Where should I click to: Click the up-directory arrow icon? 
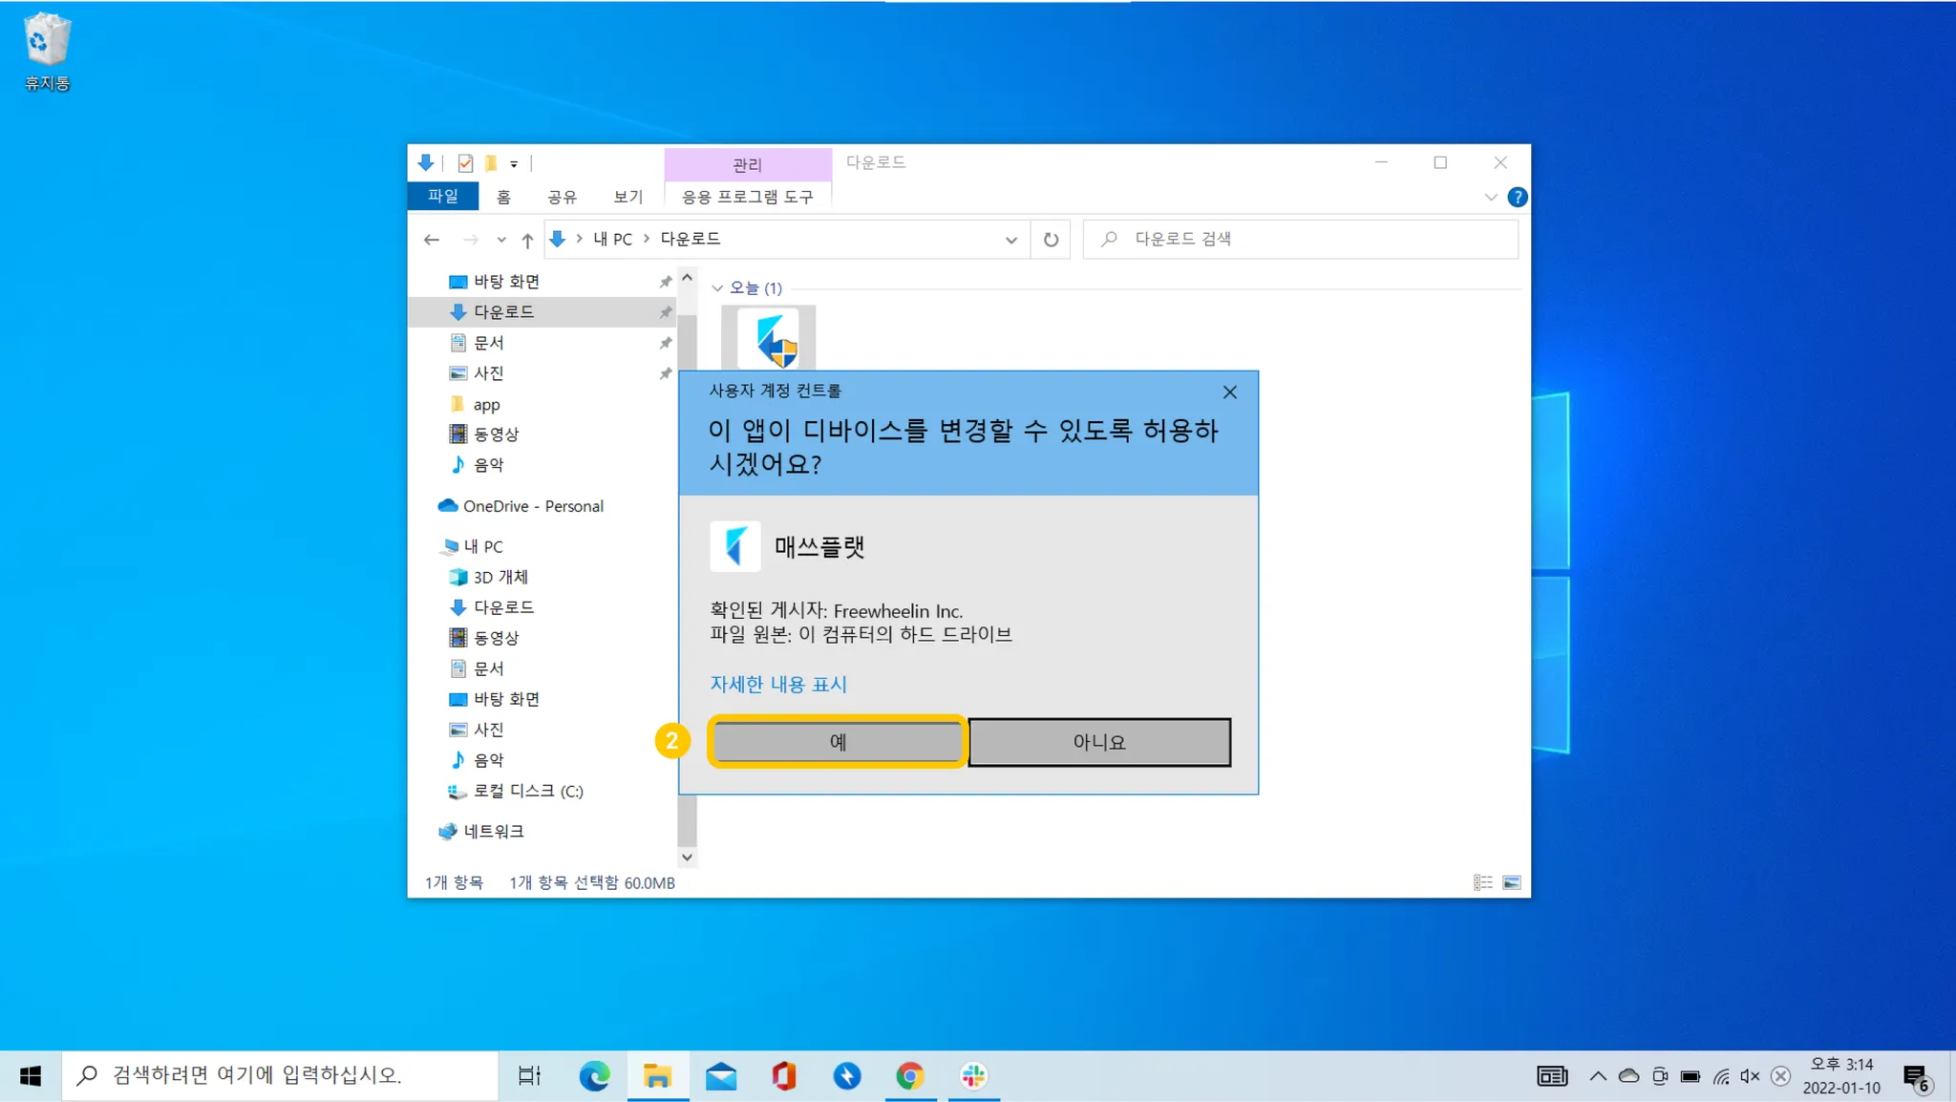click(527, 240)
